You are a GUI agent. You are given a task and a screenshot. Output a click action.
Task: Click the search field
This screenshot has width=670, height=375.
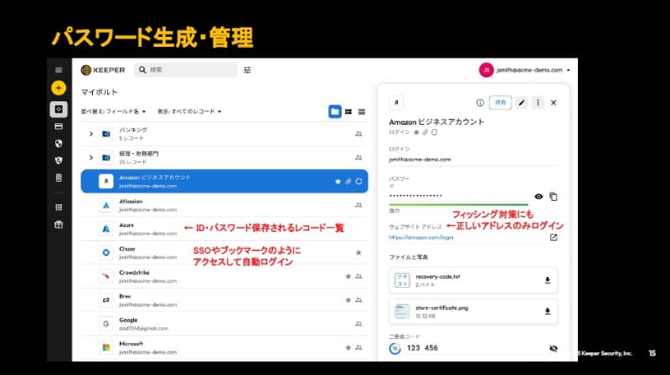pyautogui.click(x=185, y=70)
